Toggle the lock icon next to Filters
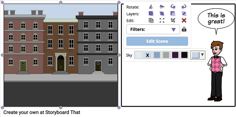The height and width of the screenshot is (117, 236). tap(184, 29)
